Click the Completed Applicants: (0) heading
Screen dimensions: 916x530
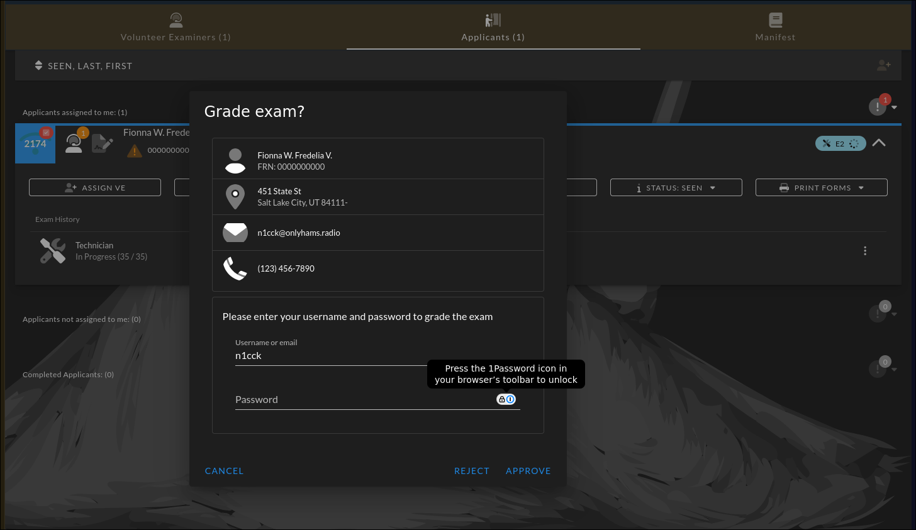[68, 375]
